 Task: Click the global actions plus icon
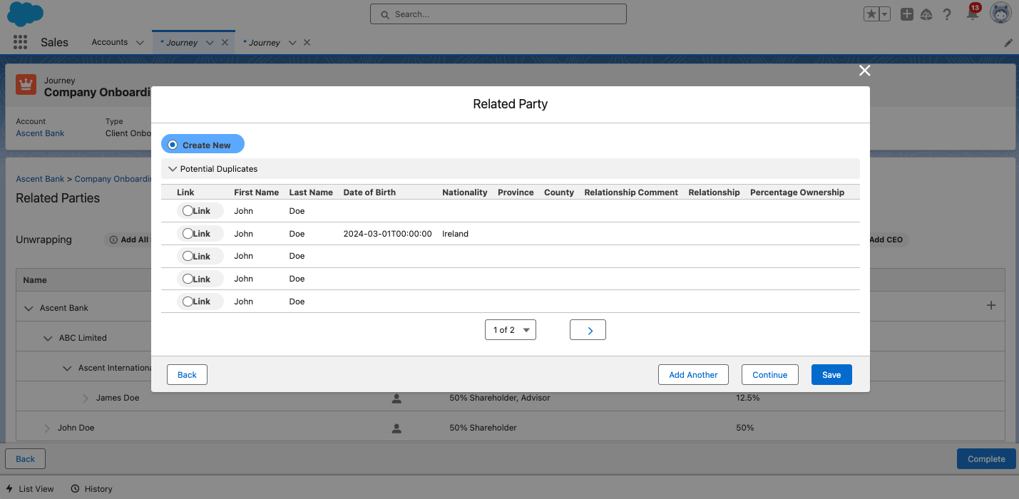coord(906,14)
